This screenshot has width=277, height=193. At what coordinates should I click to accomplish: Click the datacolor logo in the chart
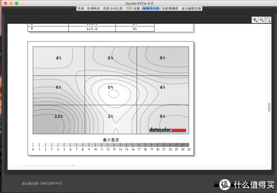[x=168, y=130]
